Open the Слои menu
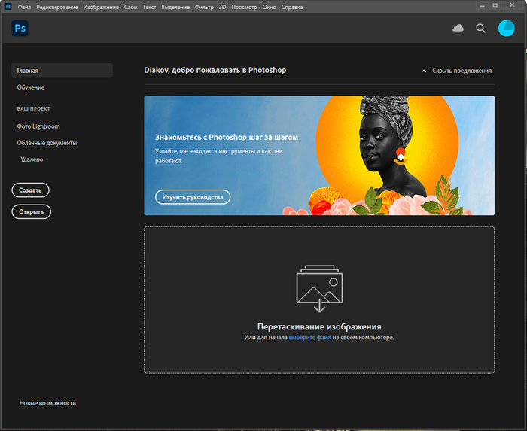Screen dimensions: 527x431 [130, 7]
